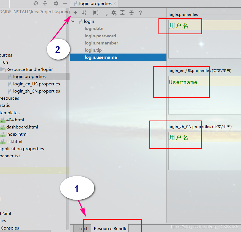Expand all properties icon in bundle toolbar

(122, 13)
